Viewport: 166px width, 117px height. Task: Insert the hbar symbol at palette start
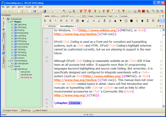[x=45, y=21]
